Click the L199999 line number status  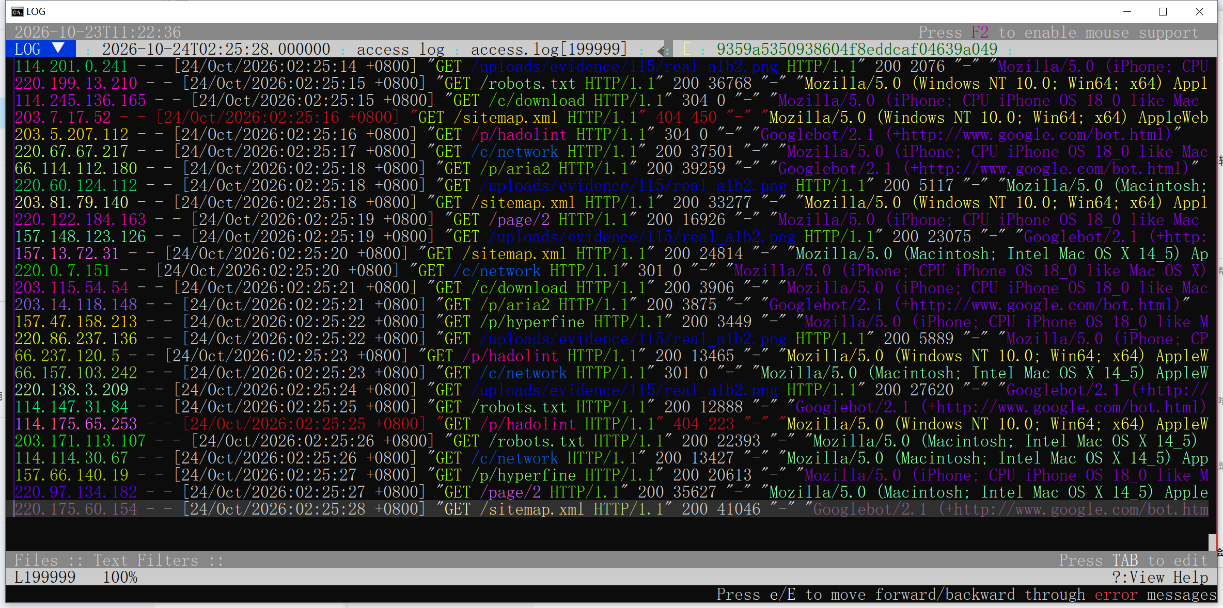[45, 577]
